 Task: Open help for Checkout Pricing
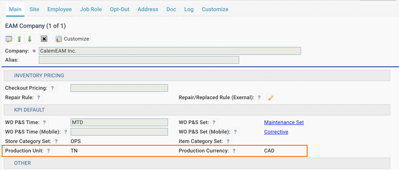[x=52, y=88]
